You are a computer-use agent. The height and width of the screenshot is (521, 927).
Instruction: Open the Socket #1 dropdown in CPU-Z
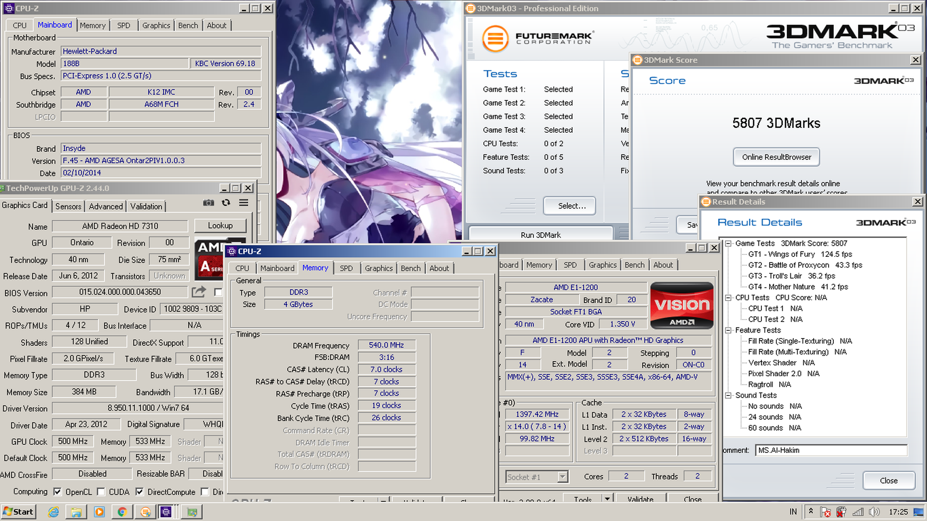562,477
